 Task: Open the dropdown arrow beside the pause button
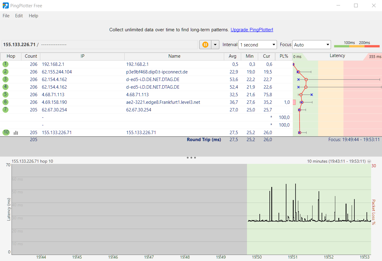click(x=215, y=45)
